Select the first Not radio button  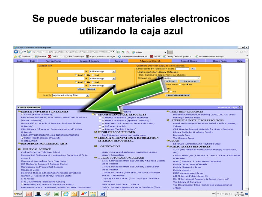click(x=93, y=75)
